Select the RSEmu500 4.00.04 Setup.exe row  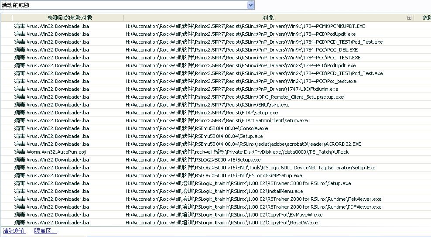215,136
